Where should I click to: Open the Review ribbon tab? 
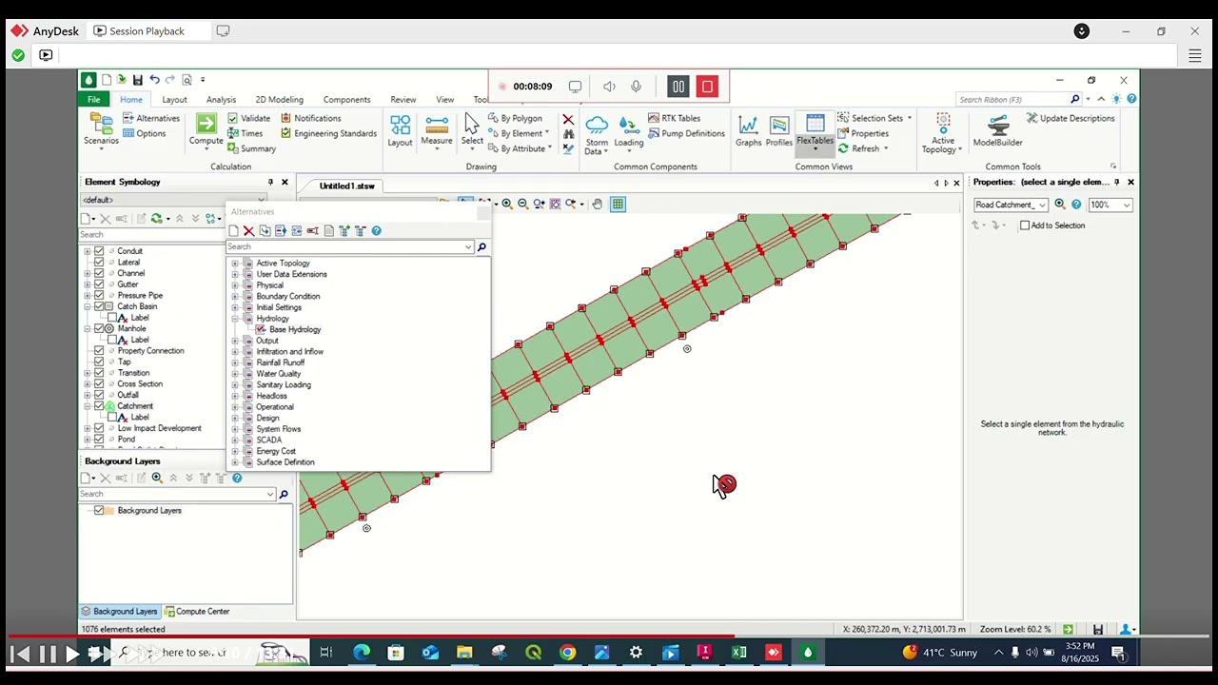point(403,100)
